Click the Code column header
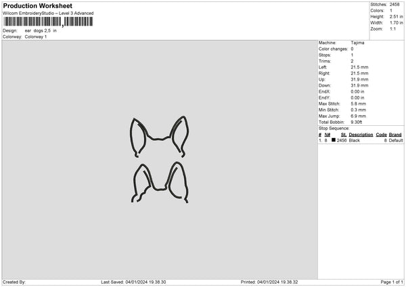The height and width of the screenshot is (287, 406). click(381, 135)
